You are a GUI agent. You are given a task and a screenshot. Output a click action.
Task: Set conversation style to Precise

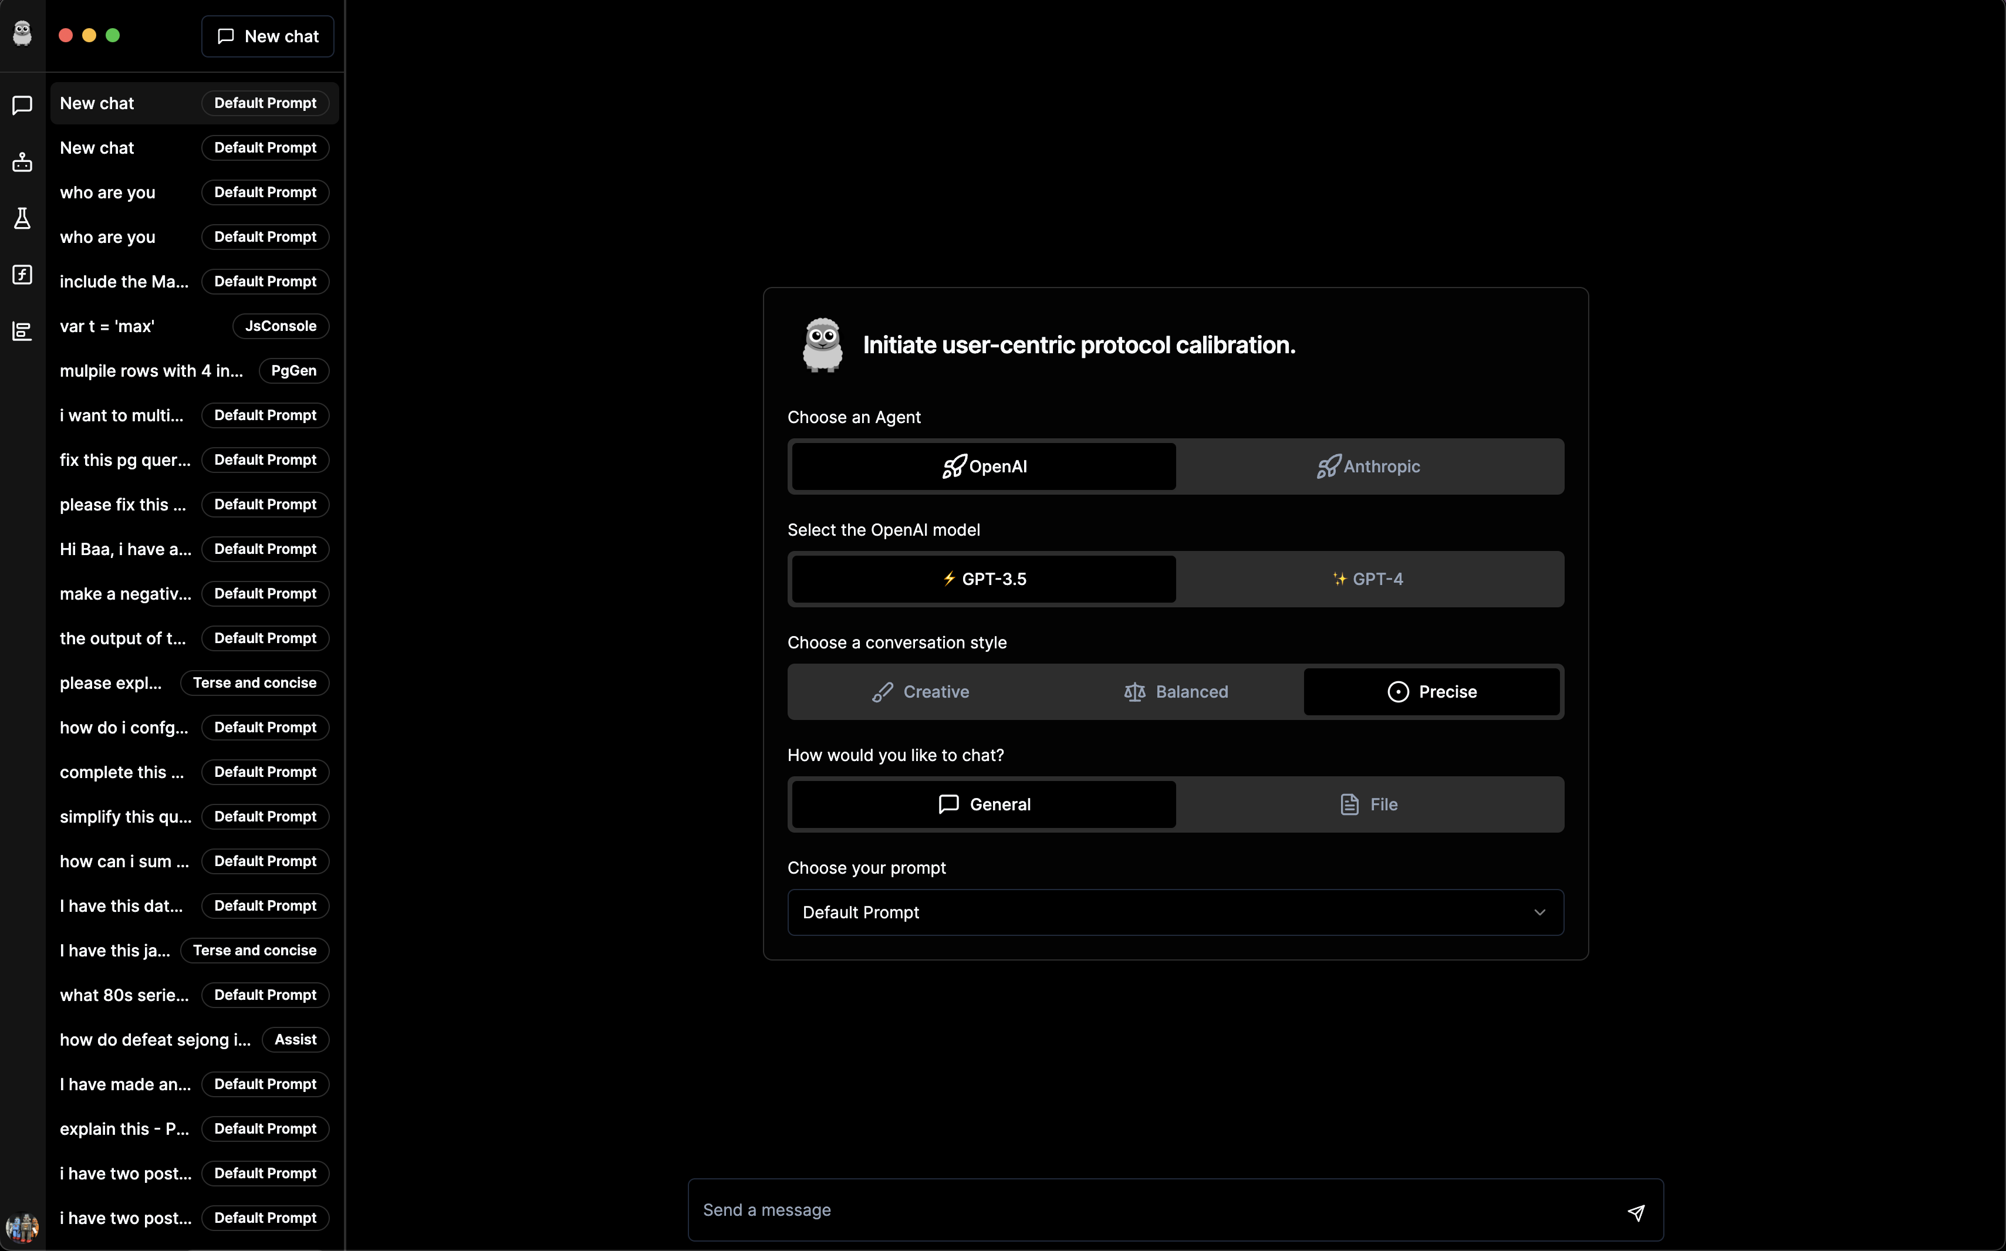(x=1431, y=692)
